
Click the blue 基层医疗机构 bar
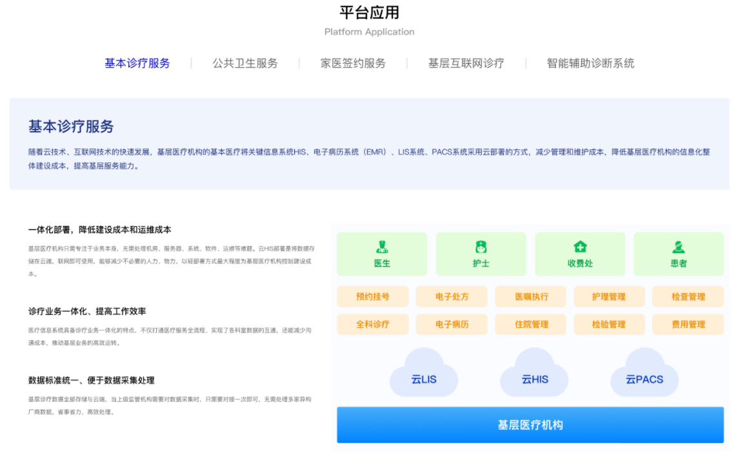click(x=530, y=425)
